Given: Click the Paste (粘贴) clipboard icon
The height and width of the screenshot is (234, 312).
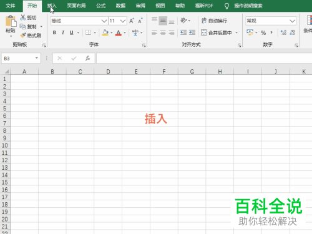Looking at the screenshot, I should [x=11, y=21].
